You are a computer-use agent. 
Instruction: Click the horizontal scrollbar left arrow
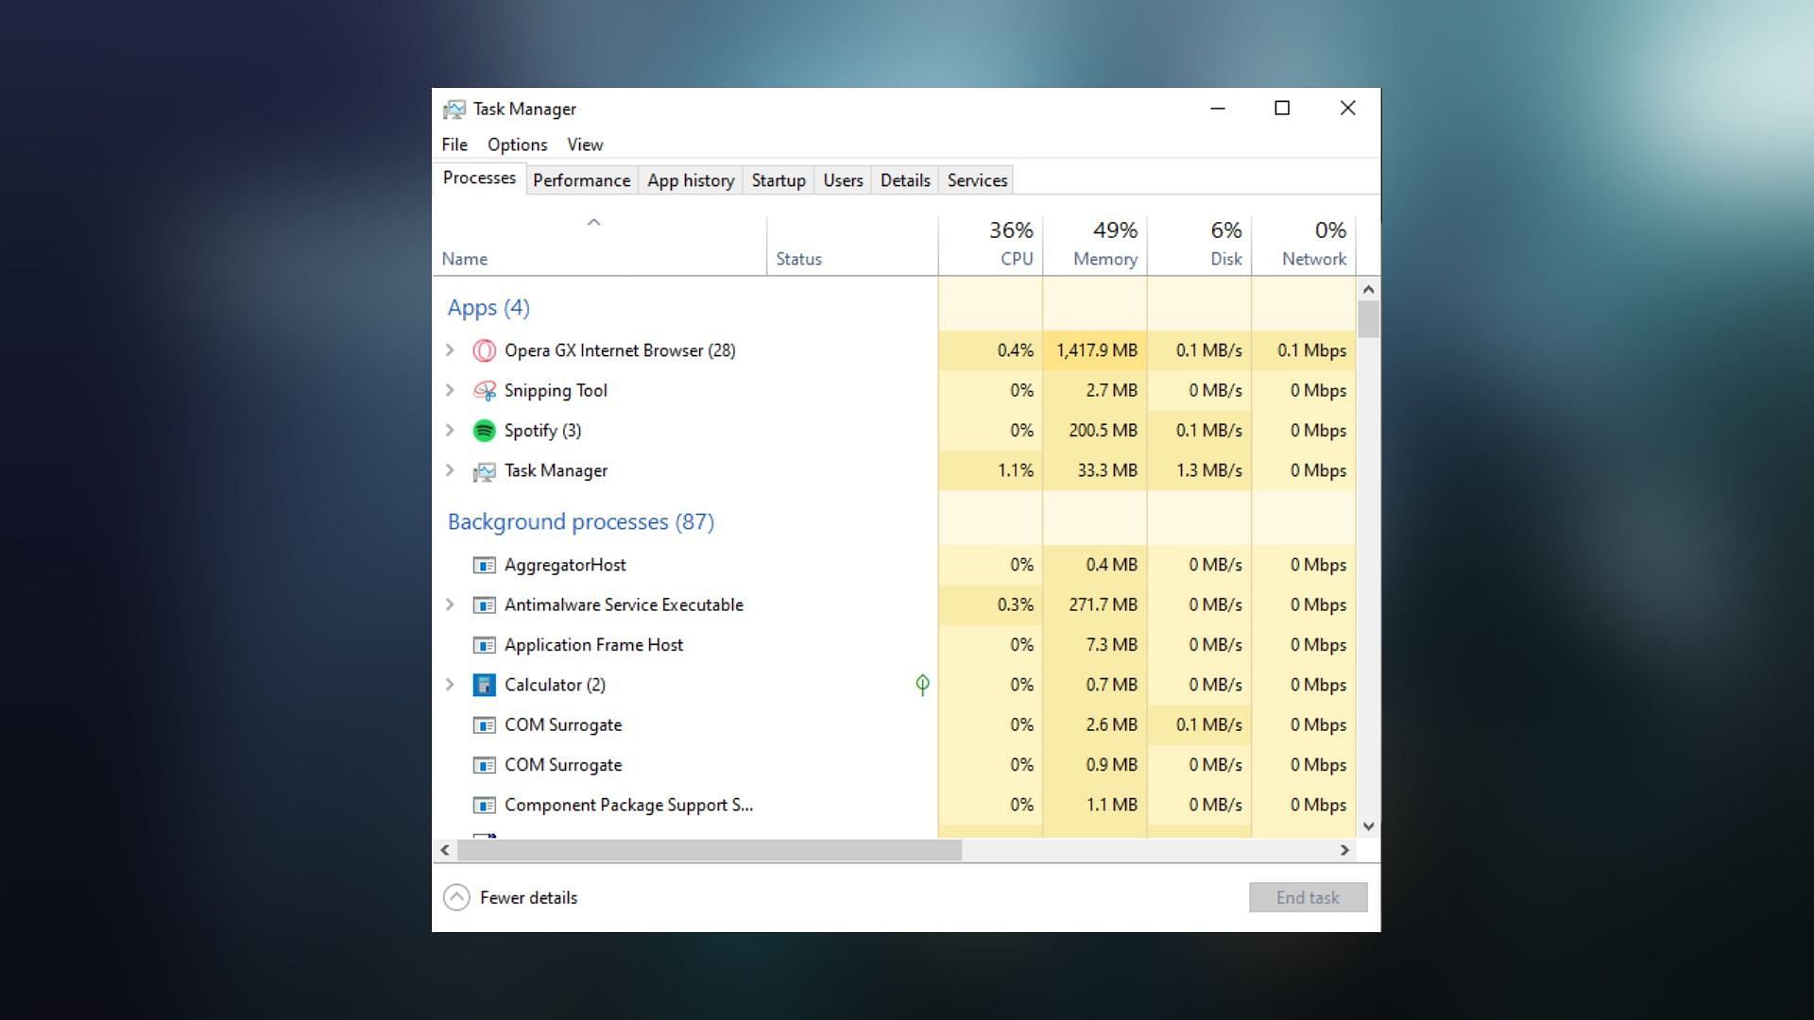pos(445,850)
